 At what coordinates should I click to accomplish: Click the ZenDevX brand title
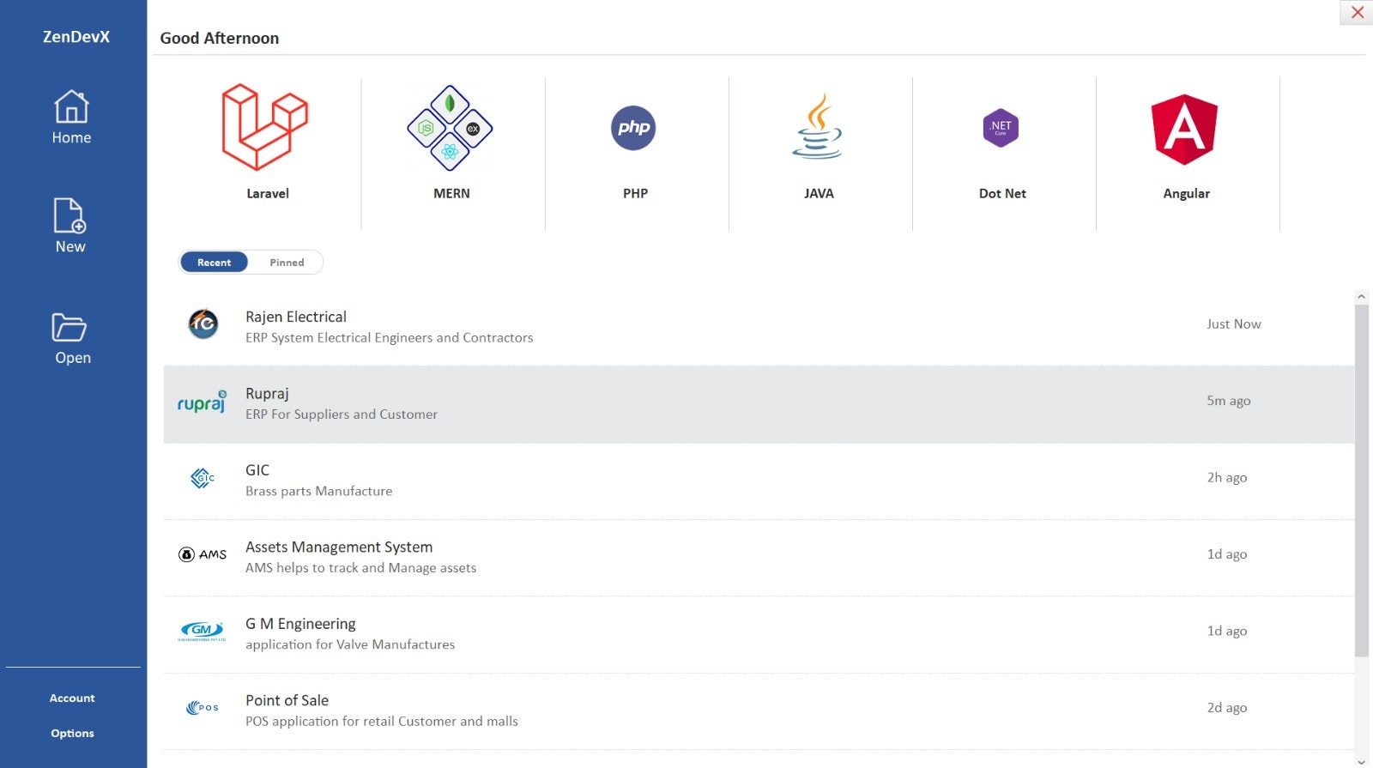[x=76, y=37]
